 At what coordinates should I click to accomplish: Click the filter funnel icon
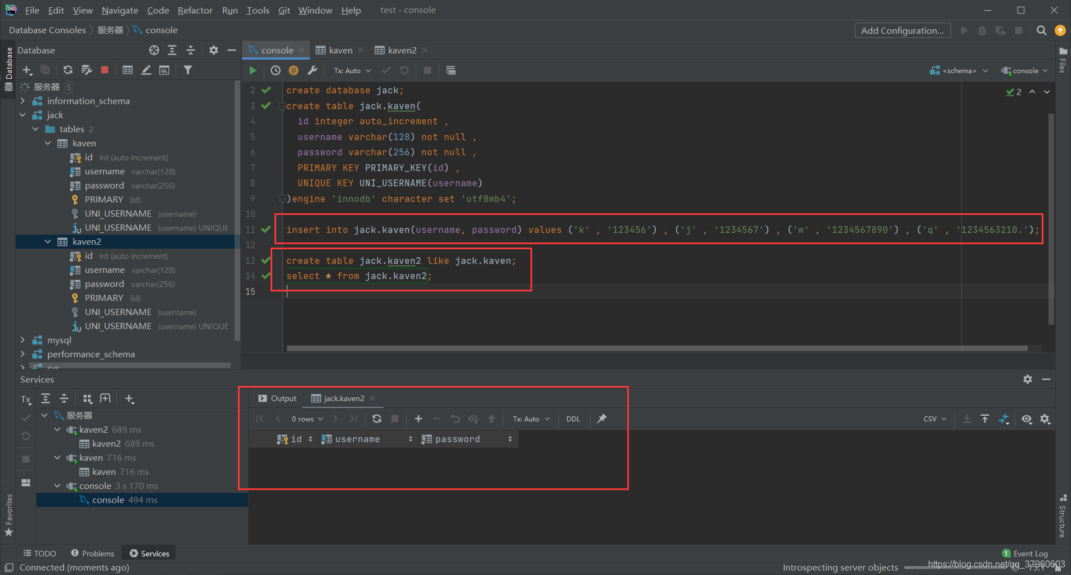[x=188, y=70]
